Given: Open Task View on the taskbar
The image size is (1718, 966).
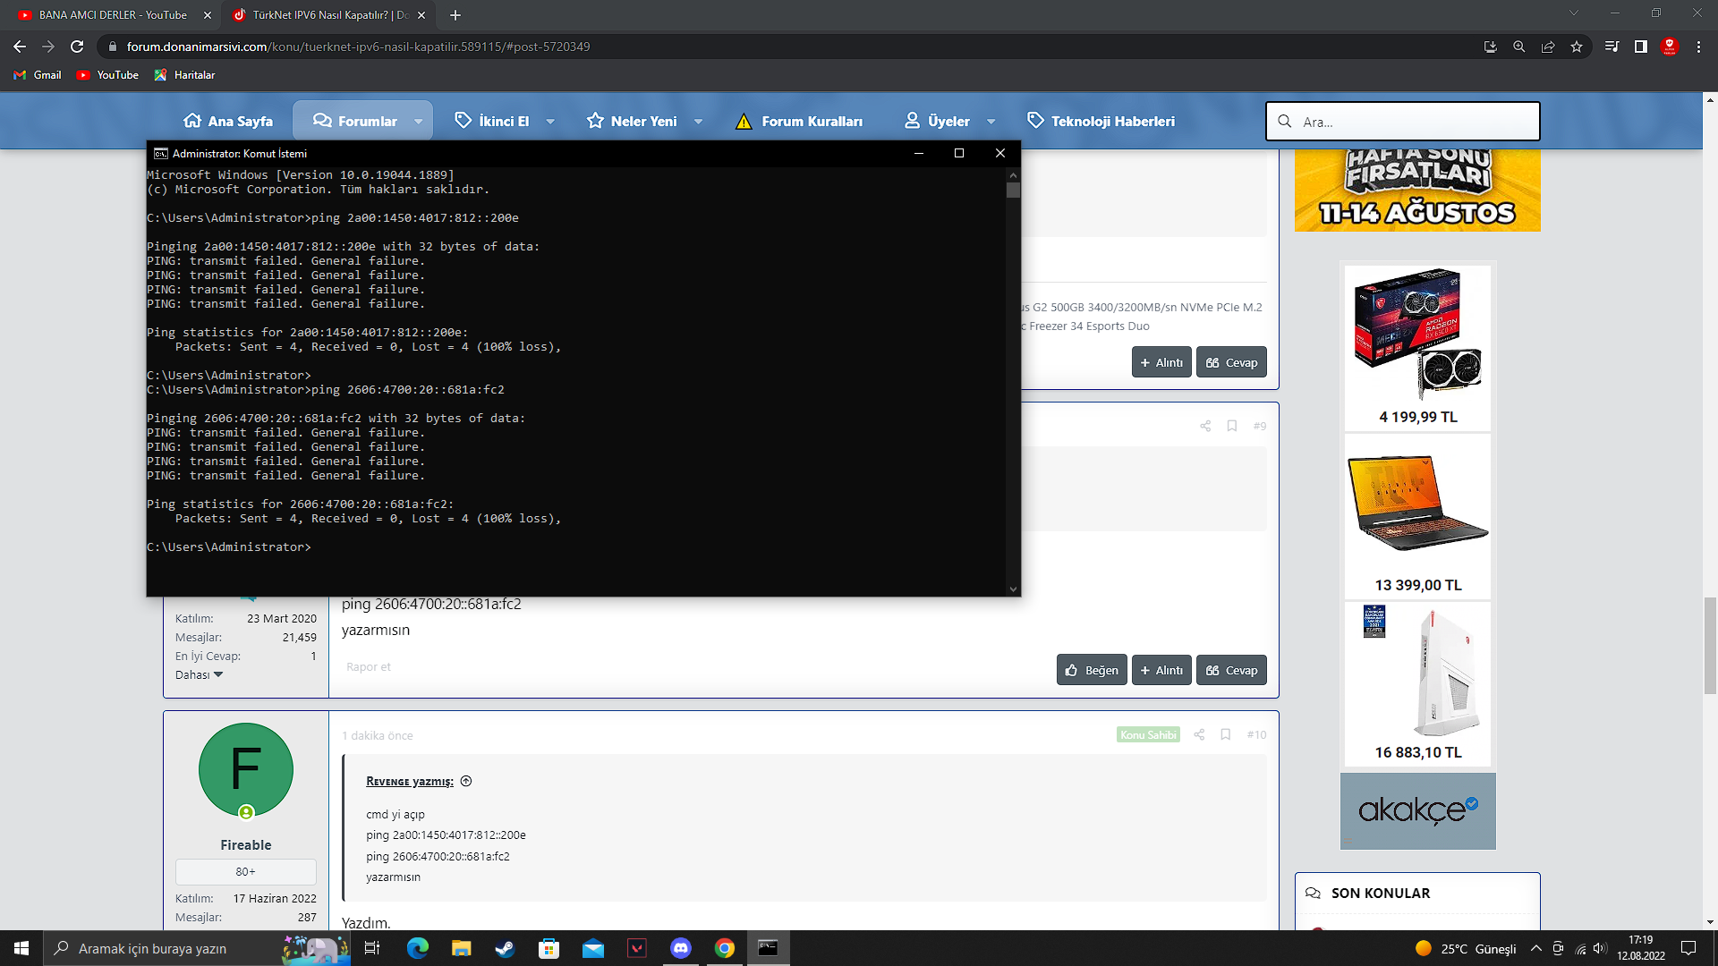Looking at the screenshot, I should pos(372,948).
